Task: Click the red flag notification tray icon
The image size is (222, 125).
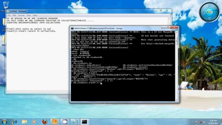Action: [x=197, y=122]
